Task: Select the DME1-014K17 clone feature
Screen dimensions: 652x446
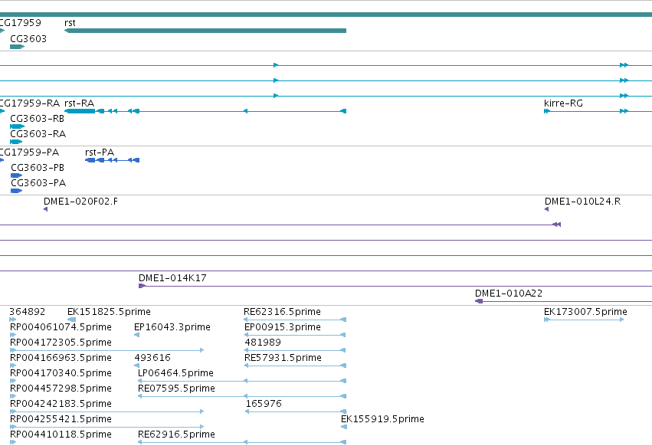Action: click(x=395, y=286)
